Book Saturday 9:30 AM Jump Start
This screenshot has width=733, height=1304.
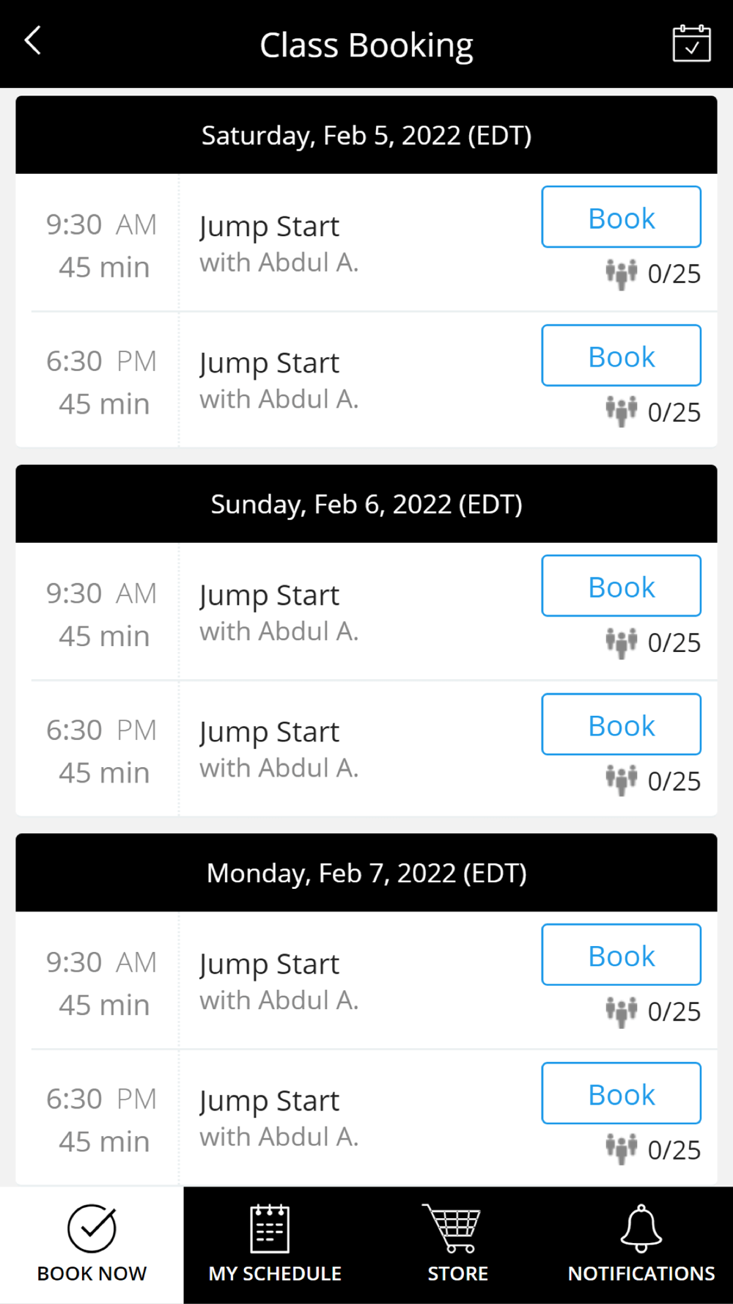621,218
